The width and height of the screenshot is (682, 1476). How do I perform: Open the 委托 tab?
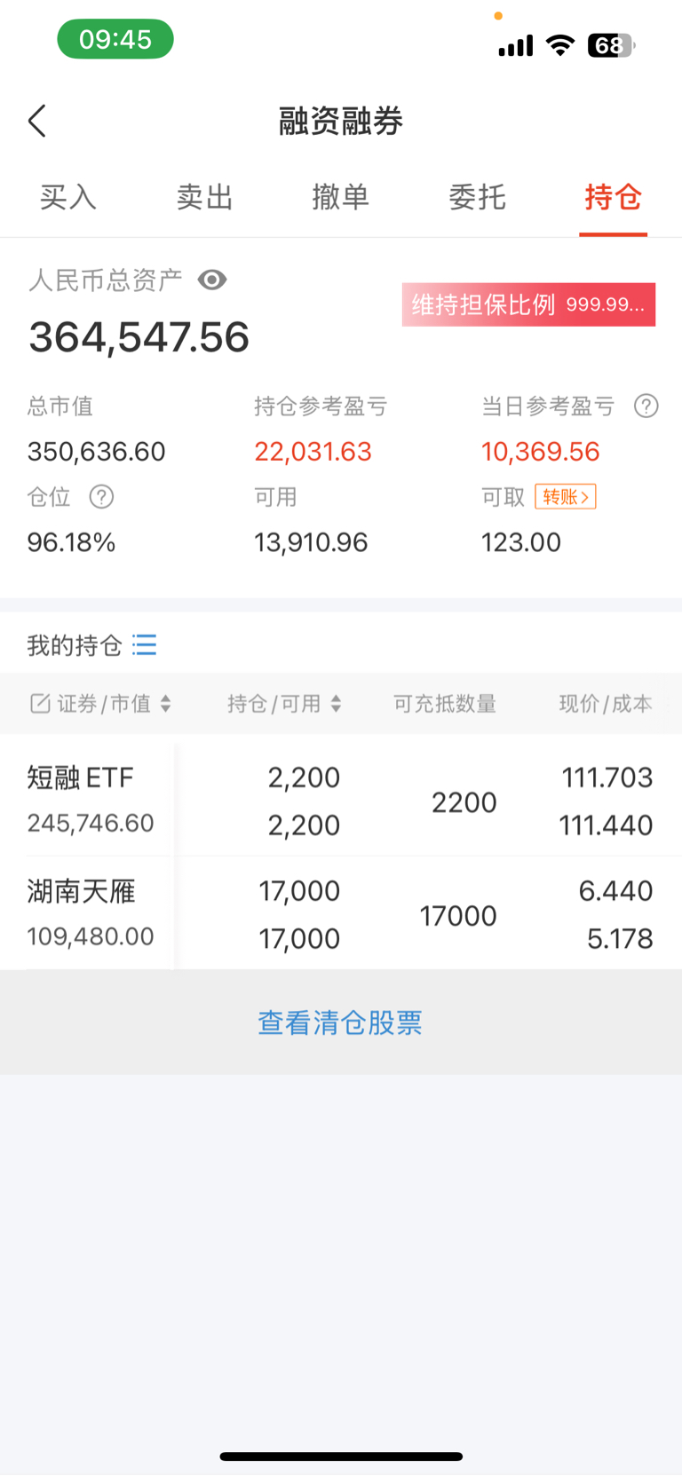(x=478, y=197)
